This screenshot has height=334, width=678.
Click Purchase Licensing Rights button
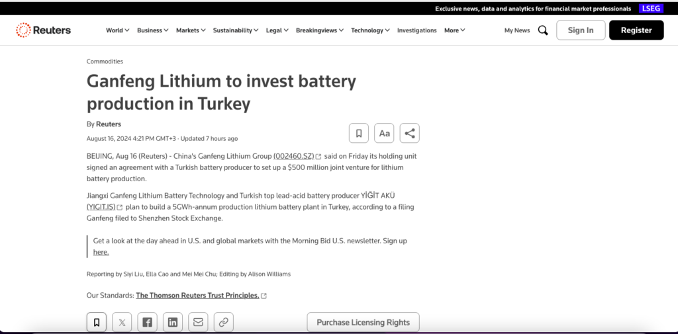click(363, 322)
